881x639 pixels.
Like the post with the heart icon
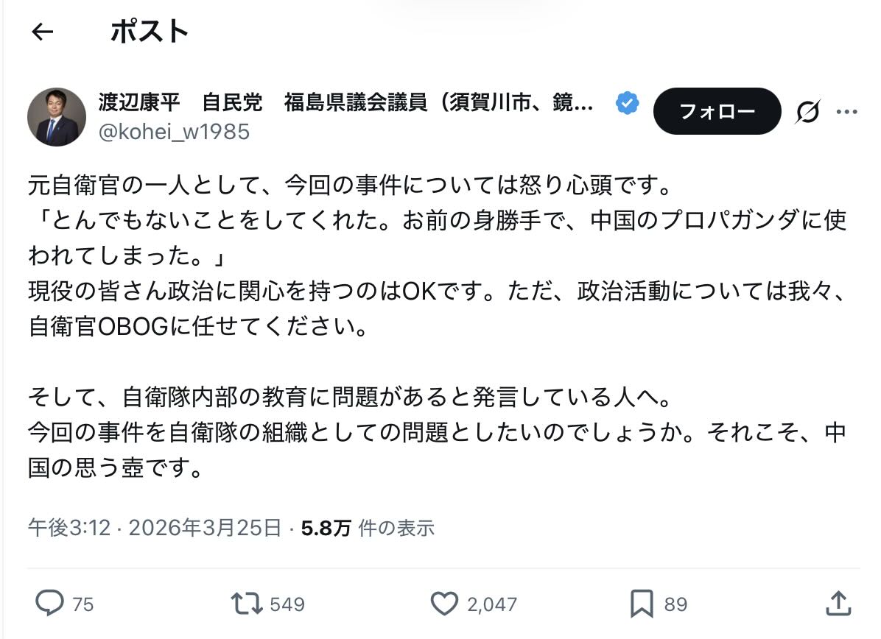pos(443,604)
